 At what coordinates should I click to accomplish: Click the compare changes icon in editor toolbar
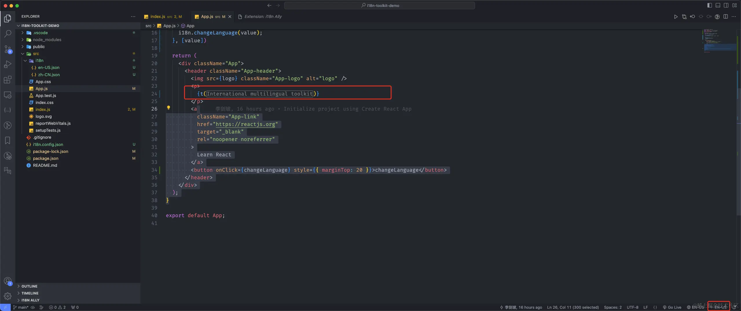[684, 17]
